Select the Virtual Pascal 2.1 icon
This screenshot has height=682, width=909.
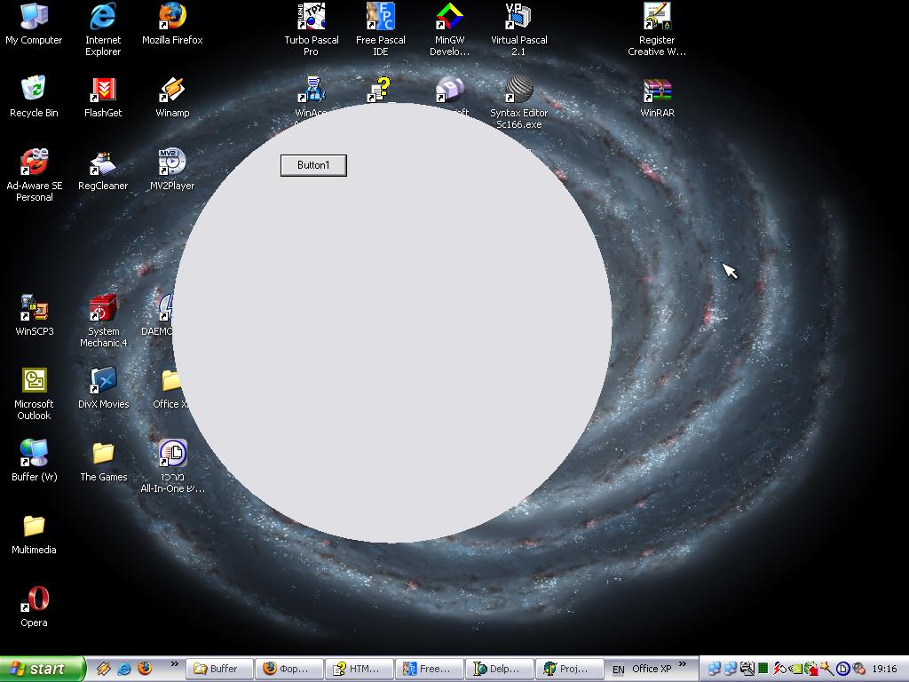pos(518,17)
